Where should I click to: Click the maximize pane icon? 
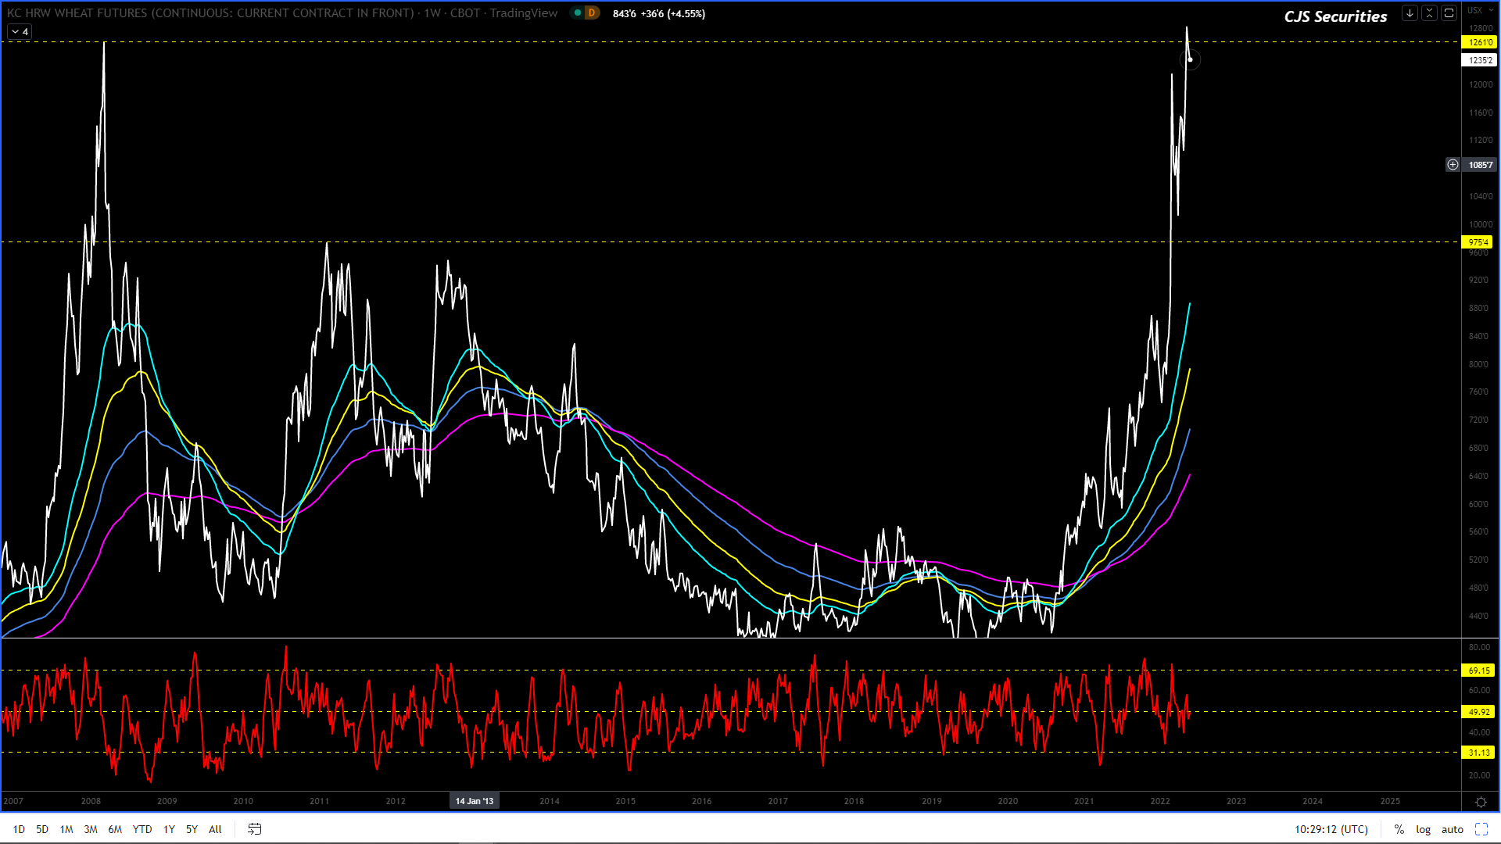tap(1449, 13)
